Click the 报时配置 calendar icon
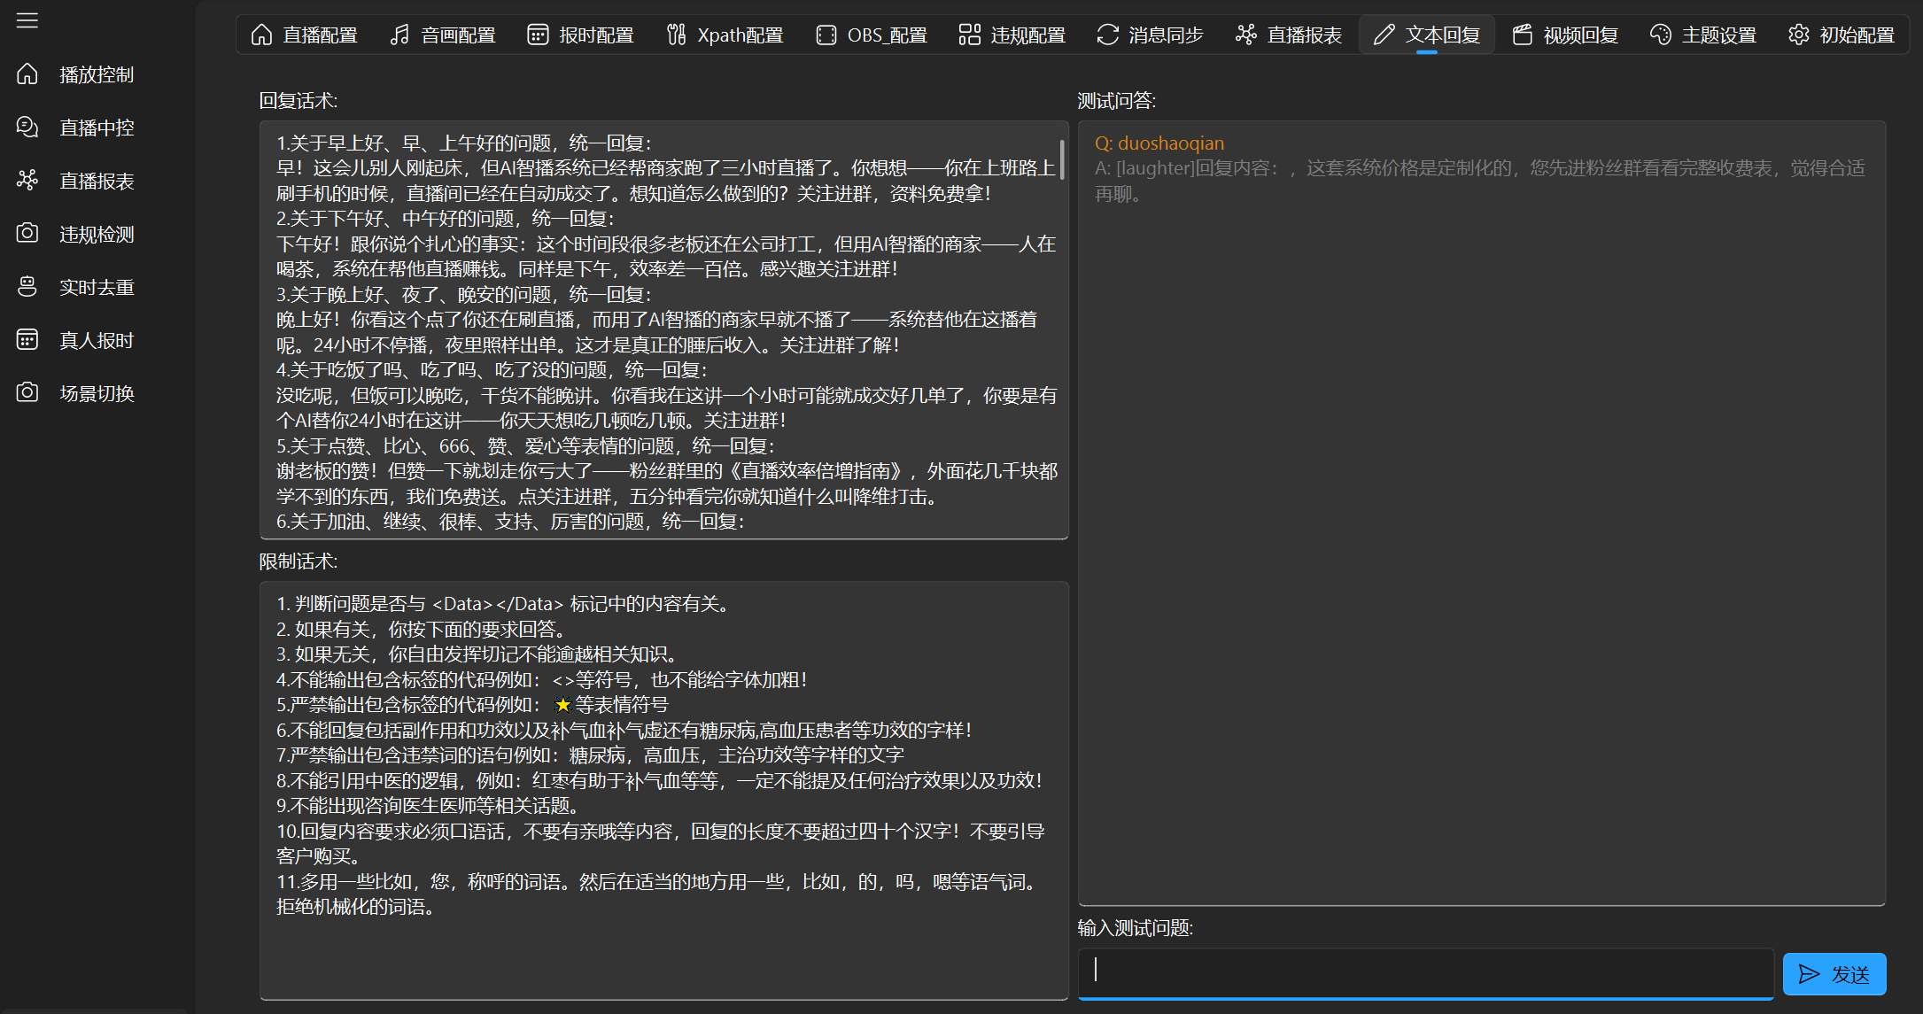1923x1014 pixels. pyautogui.click(x=538, y=35)
